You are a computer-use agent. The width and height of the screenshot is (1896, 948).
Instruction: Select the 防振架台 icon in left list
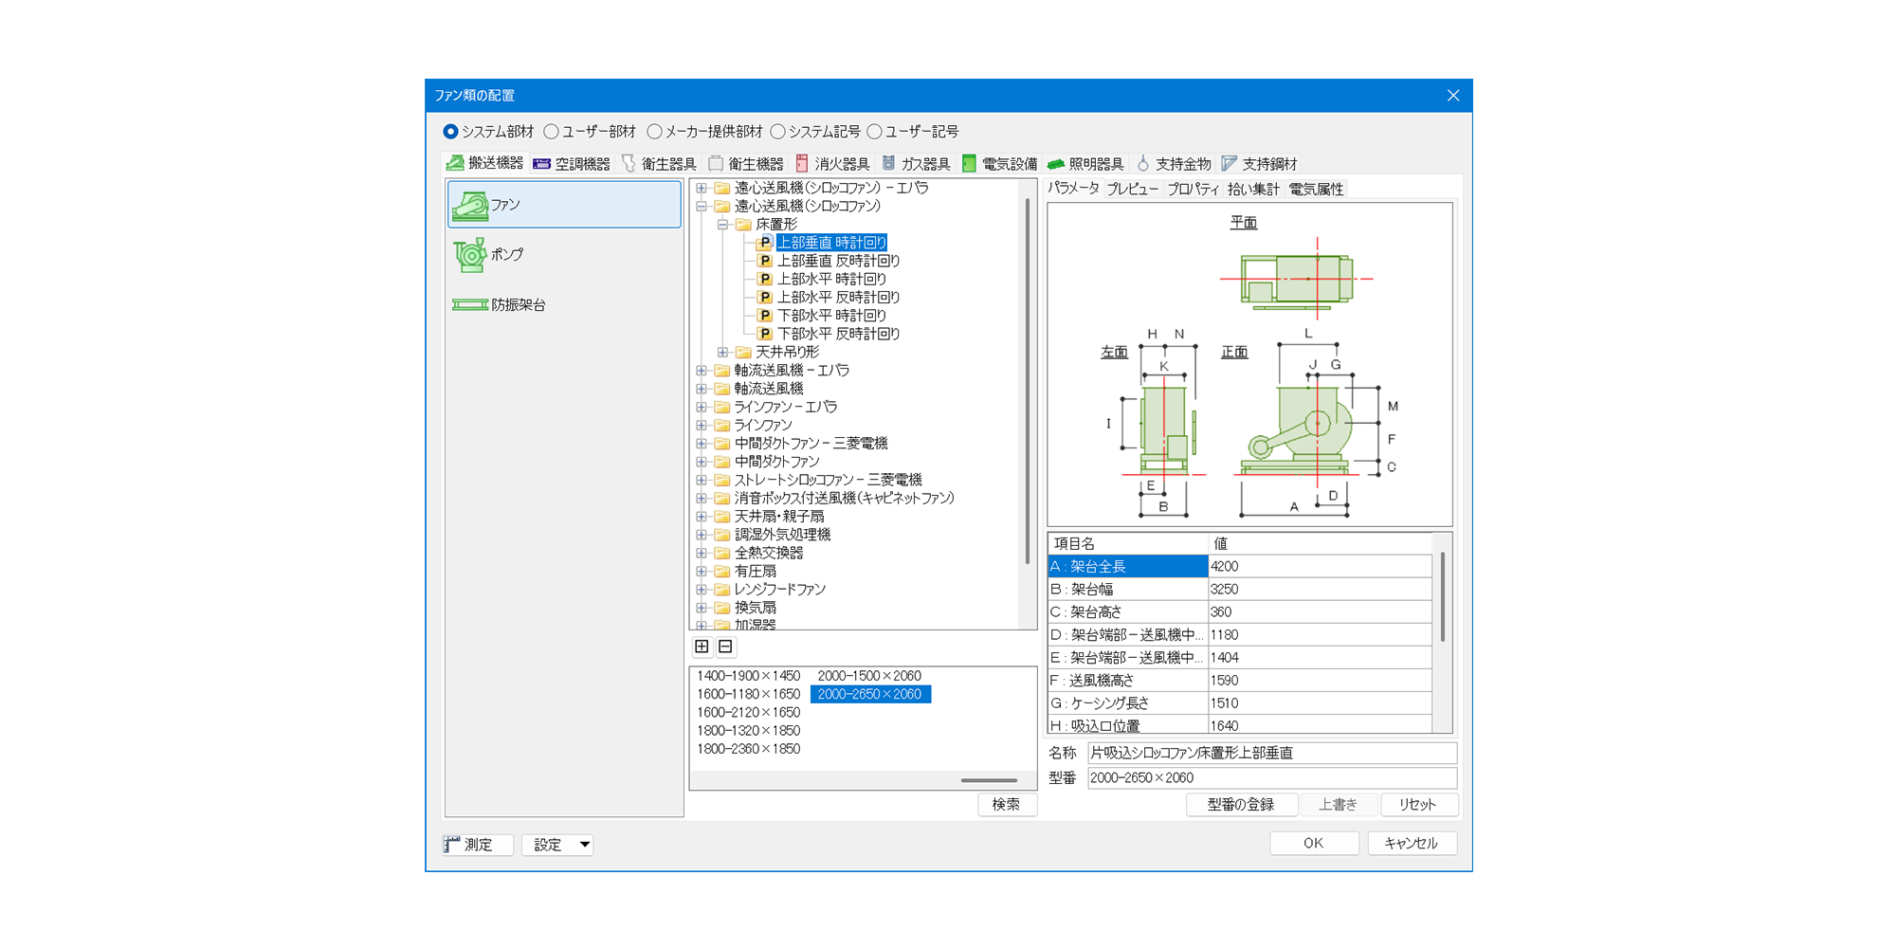tap(470, 304)
